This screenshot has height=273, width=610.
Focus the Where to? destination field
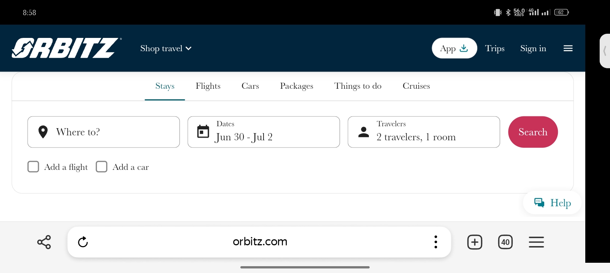(x=103, y=132)
